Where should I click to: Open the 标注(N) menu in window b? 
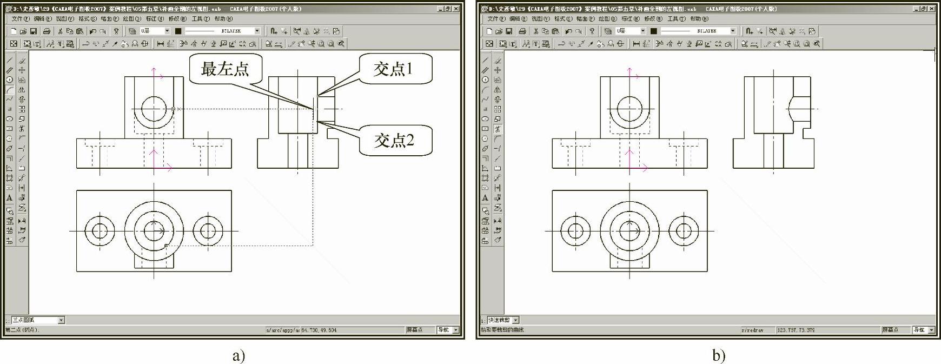pos(631,19)
